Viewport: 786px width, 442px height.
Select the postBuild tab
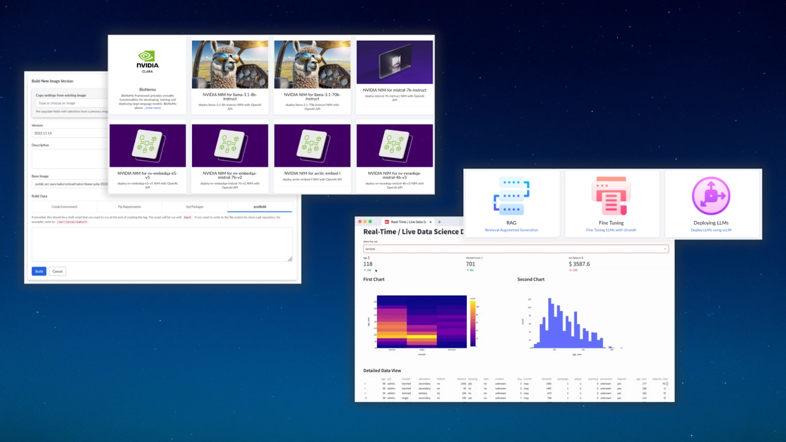(x=260, y=207)
